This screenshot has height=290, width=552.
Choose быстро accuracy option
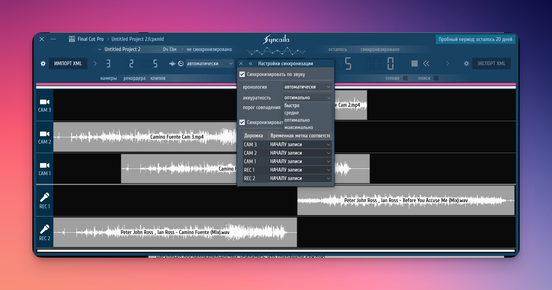click(307, 105)
